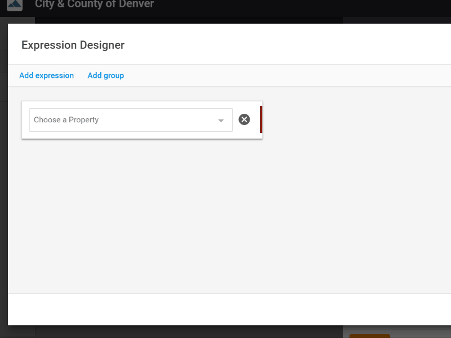Click Add group

pyautogui.click(x=105, y=75)
